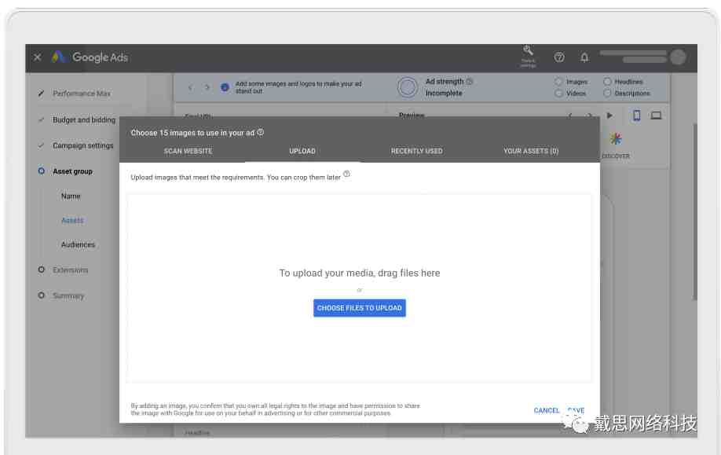Screen dimensions: 721x455
Task: Go to next tip arrow
Action: coord(207,87)
